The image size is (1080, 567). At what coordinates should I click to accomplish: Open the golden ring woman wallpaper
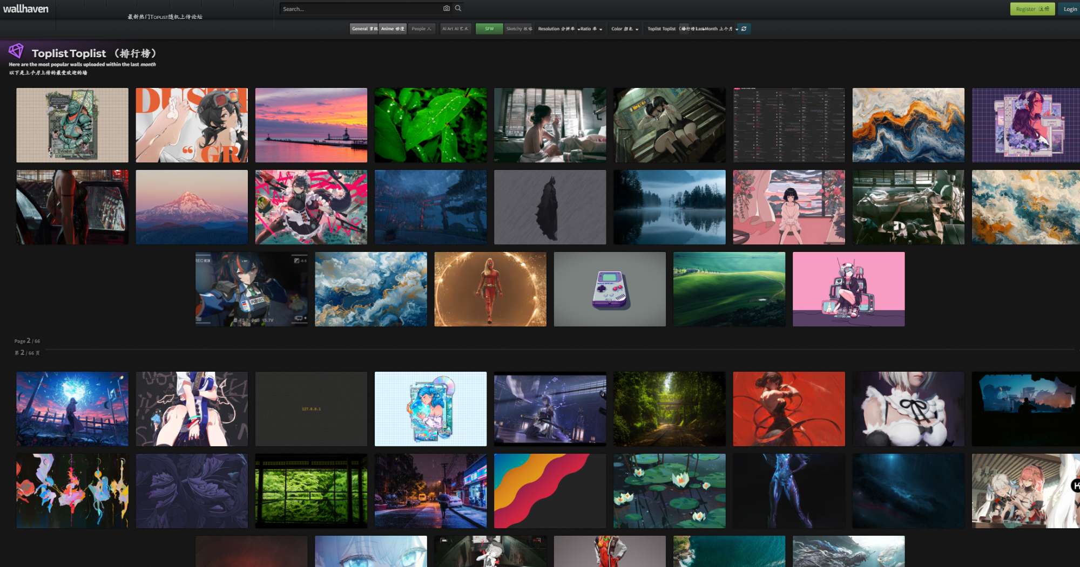tap(490, 289)
